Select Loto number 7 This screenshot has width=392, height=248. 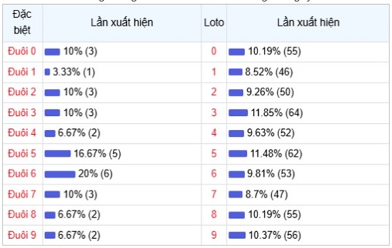point(214,194)
